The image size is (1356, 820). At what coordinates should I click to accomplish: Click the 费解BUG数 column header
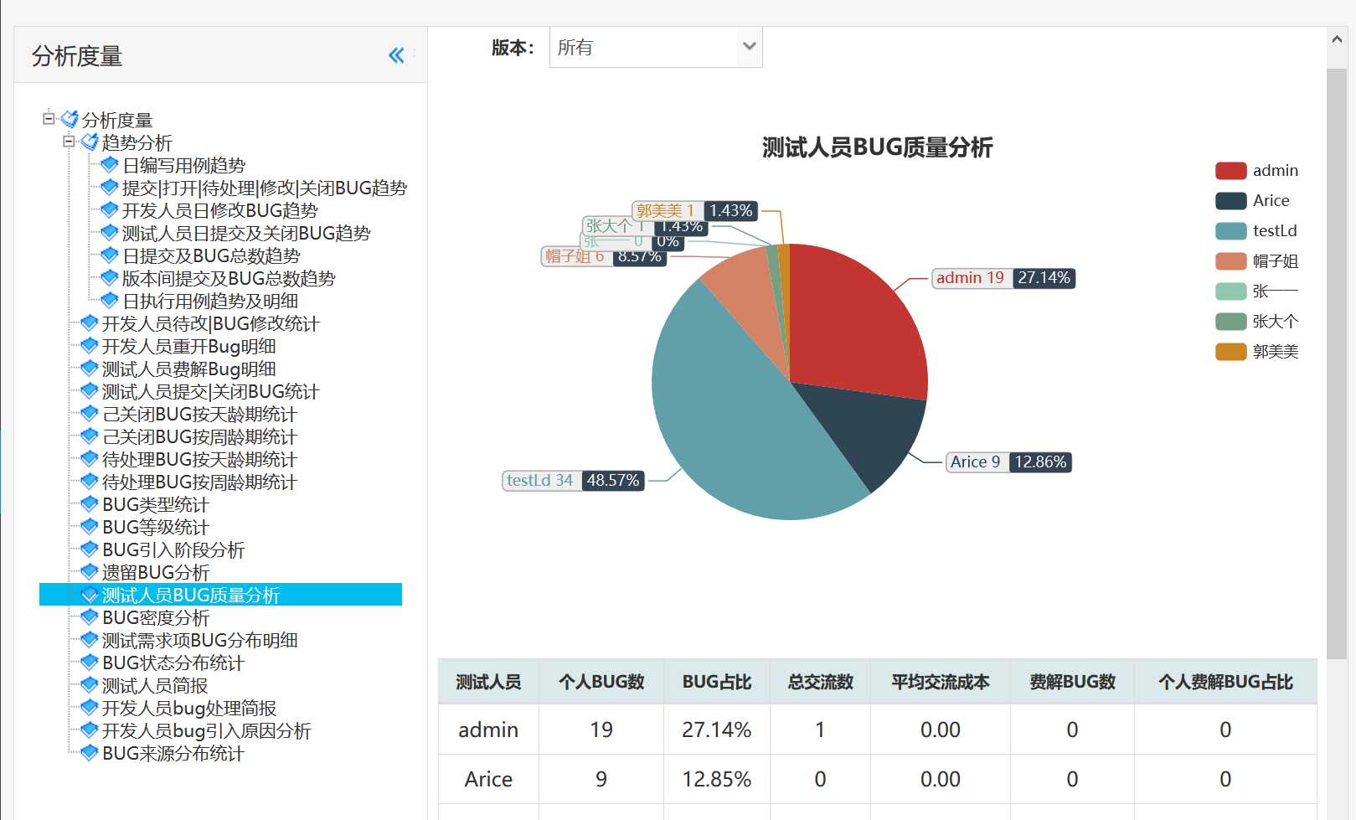[x=1072, y=682]
